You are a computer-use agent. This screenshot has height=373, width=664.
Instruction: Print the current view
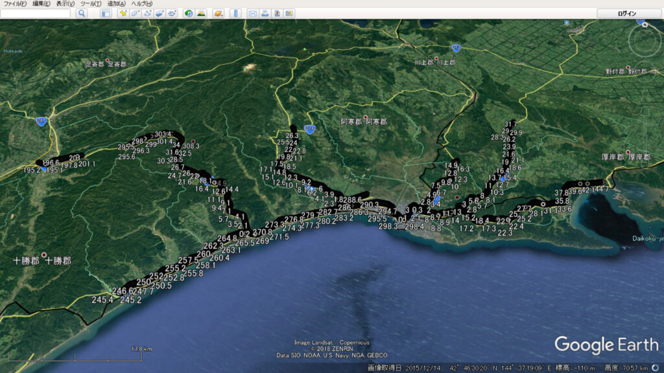coord(265,13)
